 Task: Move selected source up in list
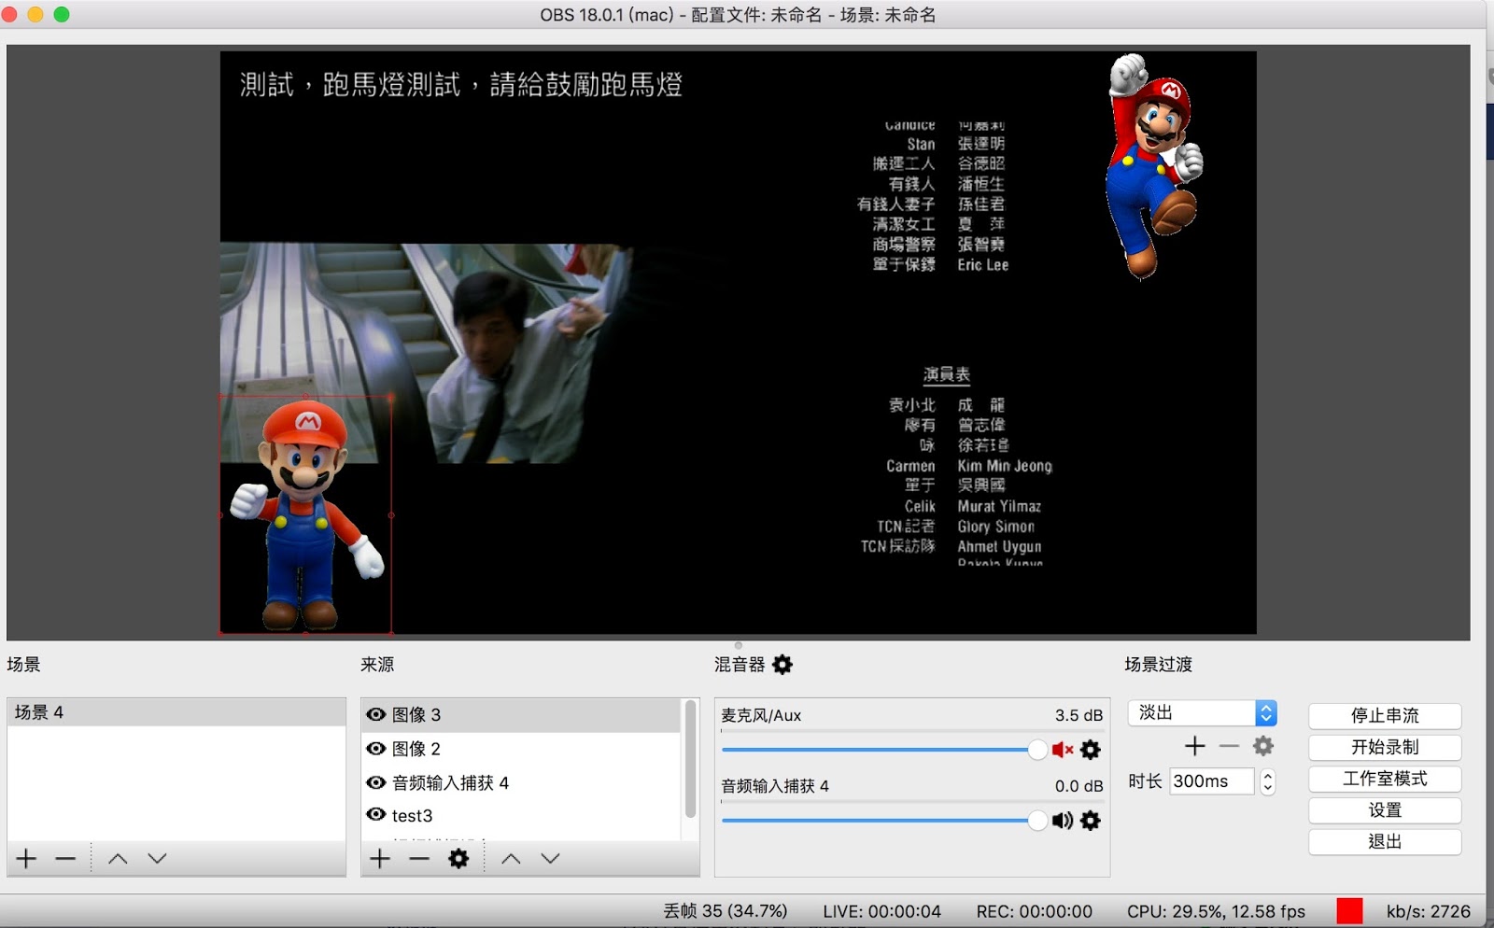coord(511,858)
